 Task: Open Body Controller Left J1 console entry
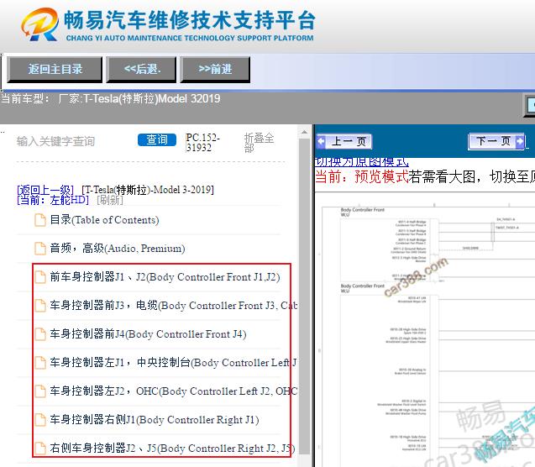point(173,362)
